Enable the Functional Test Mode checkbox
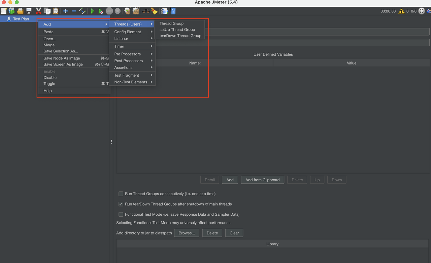 [121, 214]
